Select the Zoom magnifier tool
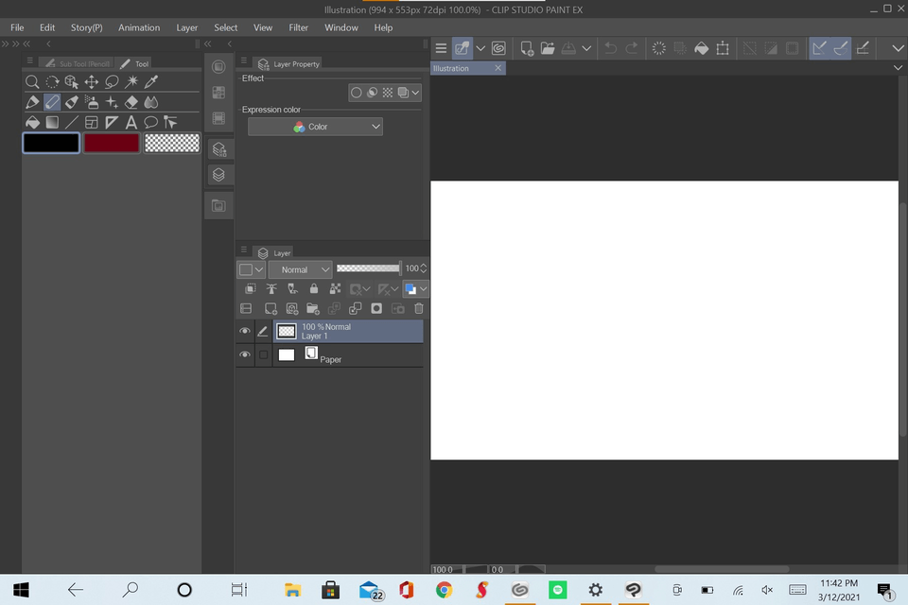The height and width of the screenshot is (605, 908). pos(32,81)
